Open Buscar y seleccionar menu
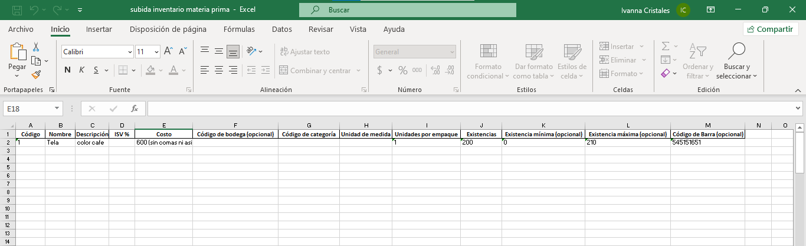This screenshot has width=806, height=246. click(737, 61)
